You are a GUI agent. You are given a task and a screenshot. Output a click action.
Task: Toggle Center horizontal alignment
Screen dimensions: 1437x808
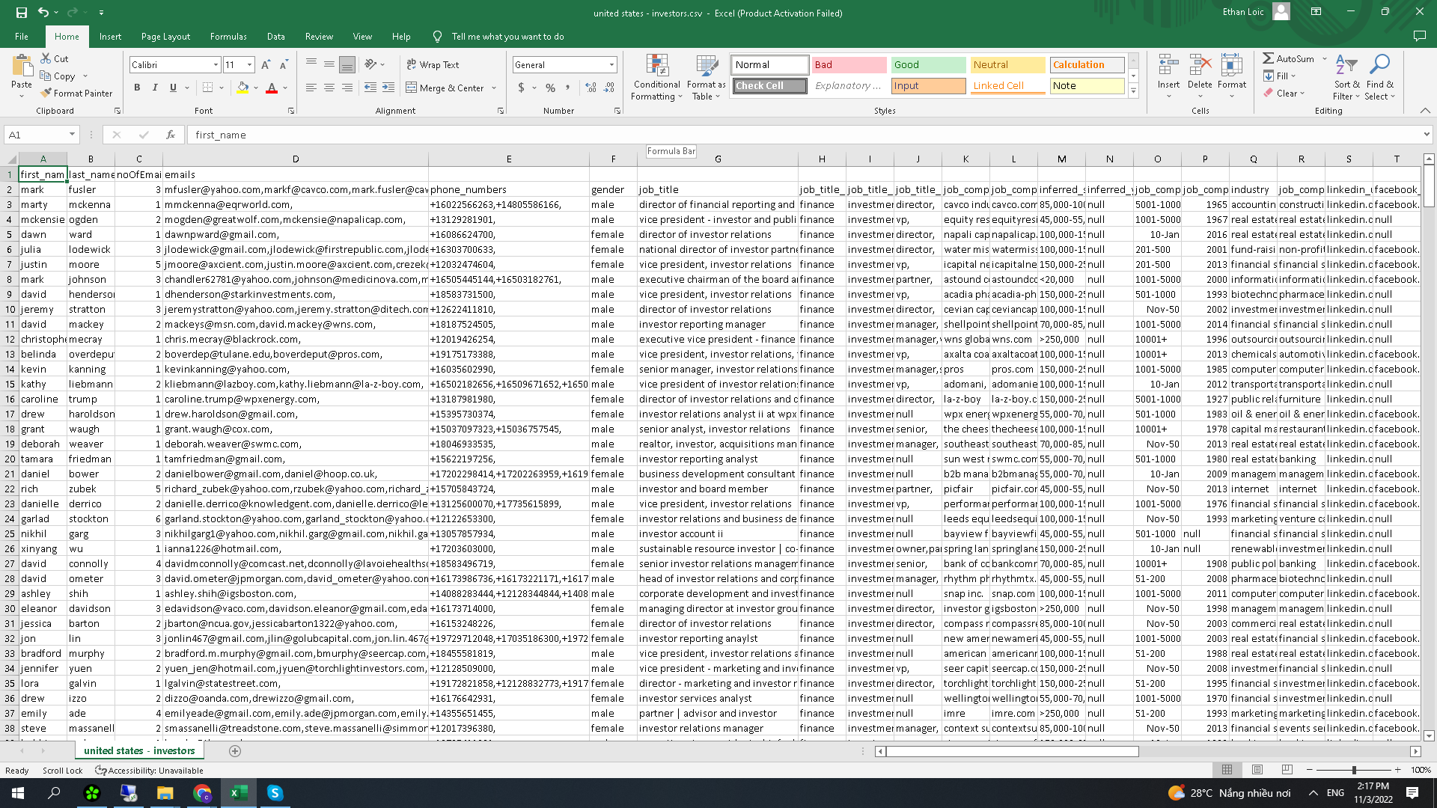point(329,88)
